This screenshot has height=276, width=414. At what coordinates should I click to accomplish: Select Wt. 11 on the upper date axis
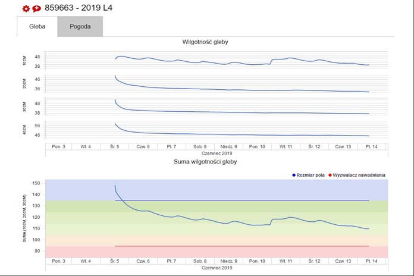286,146
